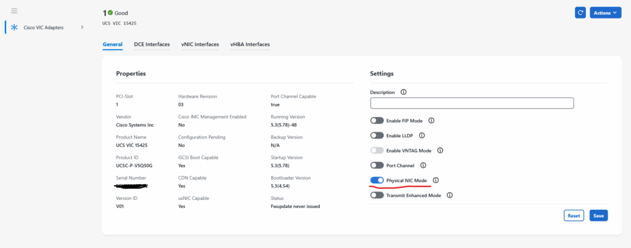Click the Save button
This screenshot has height=248, width=631.
(x=598, y=215)
